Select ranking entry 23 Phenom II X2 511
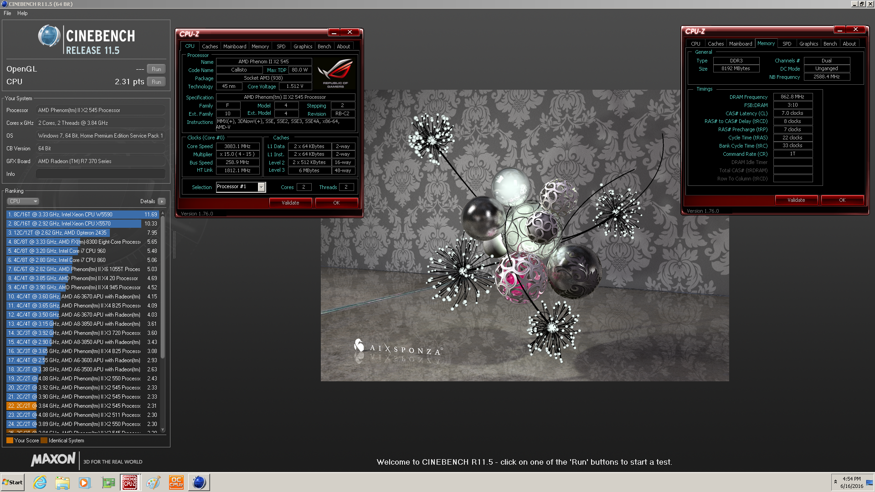 [82, 415]
